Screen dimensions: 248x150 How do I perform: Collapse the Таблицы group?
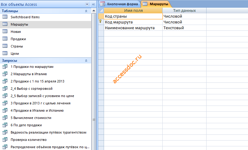coord(86,11)
